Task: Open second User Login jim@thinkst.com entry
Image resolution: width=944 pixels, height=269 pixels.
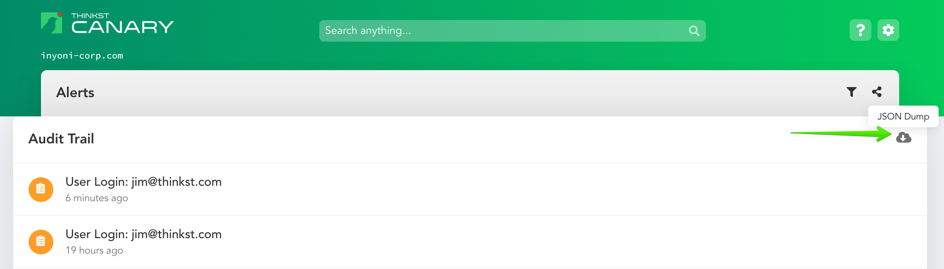Action: coord(470,242)
